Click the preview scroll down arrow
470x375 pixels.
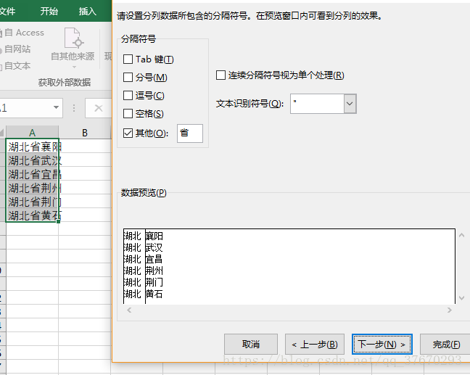[461, 298]
